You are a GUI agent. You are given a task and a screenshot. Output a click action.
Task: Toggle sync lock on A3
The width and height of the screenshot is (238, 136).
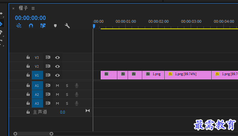(48, 103)
